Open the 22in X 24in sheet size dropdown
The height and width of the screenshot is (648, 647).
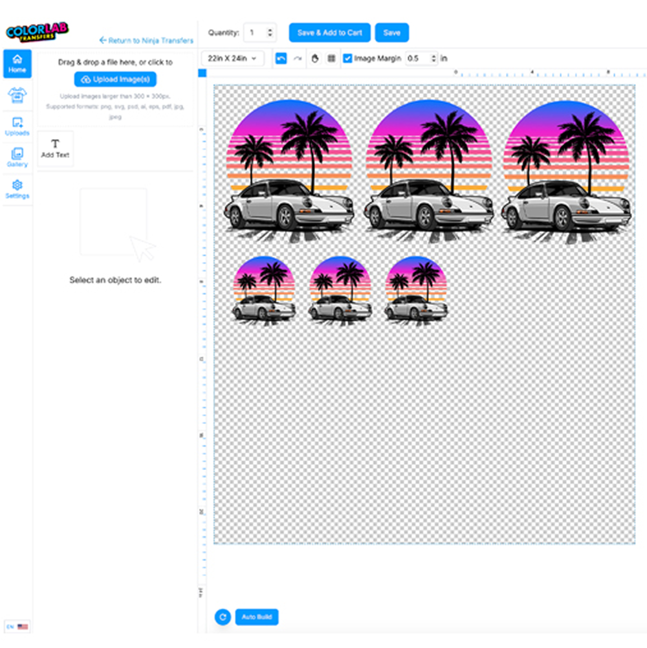coord(232,58)
